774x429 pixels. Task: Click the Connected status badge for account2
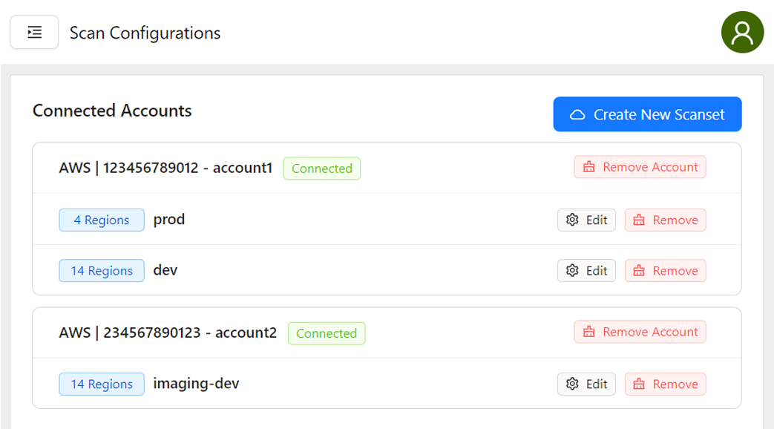pos(327,333)
